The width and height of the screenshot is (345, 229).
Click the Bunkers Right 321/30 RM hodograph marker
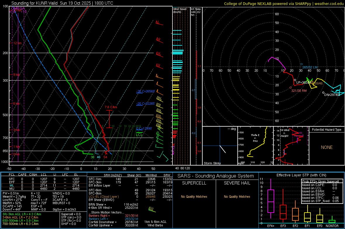291,88
